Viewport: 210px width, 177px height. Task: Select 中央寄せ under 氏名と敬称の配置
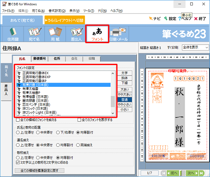pos(38,133)
